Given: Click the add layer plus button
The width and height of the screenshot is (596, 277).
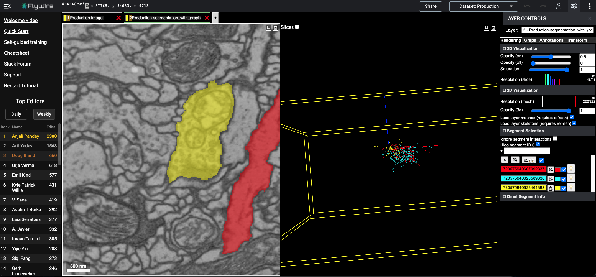Looking at the screenshot, I should (215, 18).
